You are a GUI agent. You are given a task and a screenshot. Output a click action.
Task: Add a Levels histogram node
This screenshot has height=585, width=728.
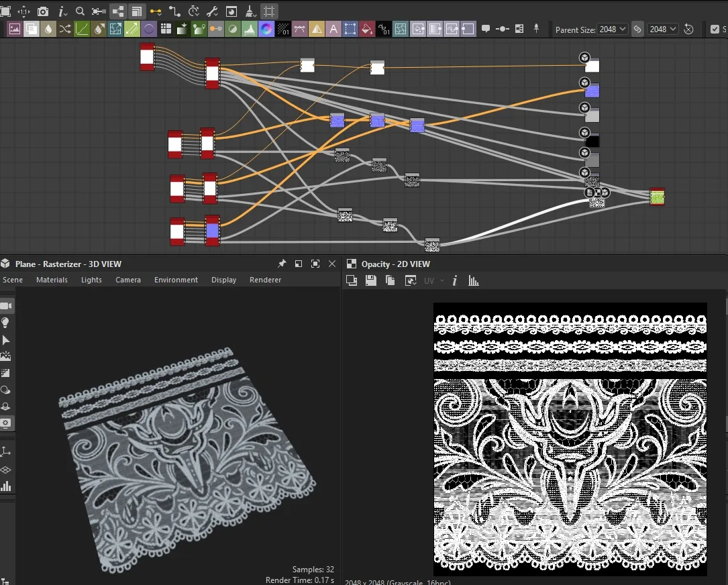[250, 29]
